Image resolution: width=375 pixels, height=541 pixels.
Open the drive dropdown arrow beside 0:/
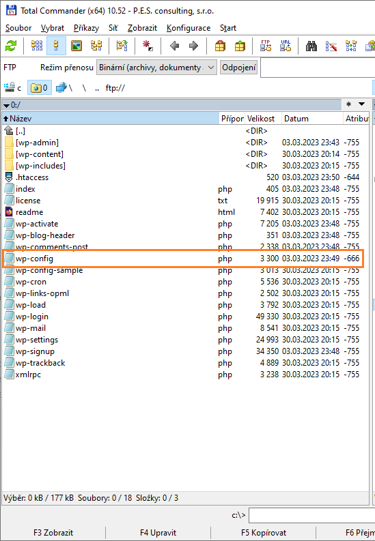coord(6,105)
